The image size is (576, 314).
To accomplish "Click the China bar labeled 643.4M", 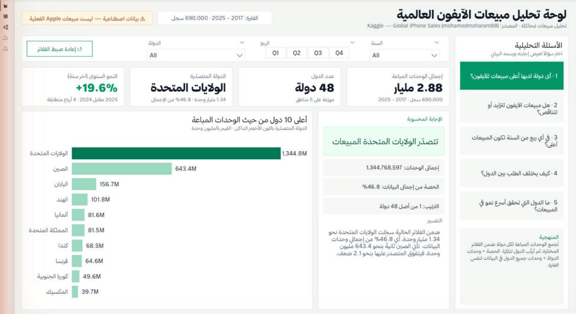I will [x=122, y=169].
